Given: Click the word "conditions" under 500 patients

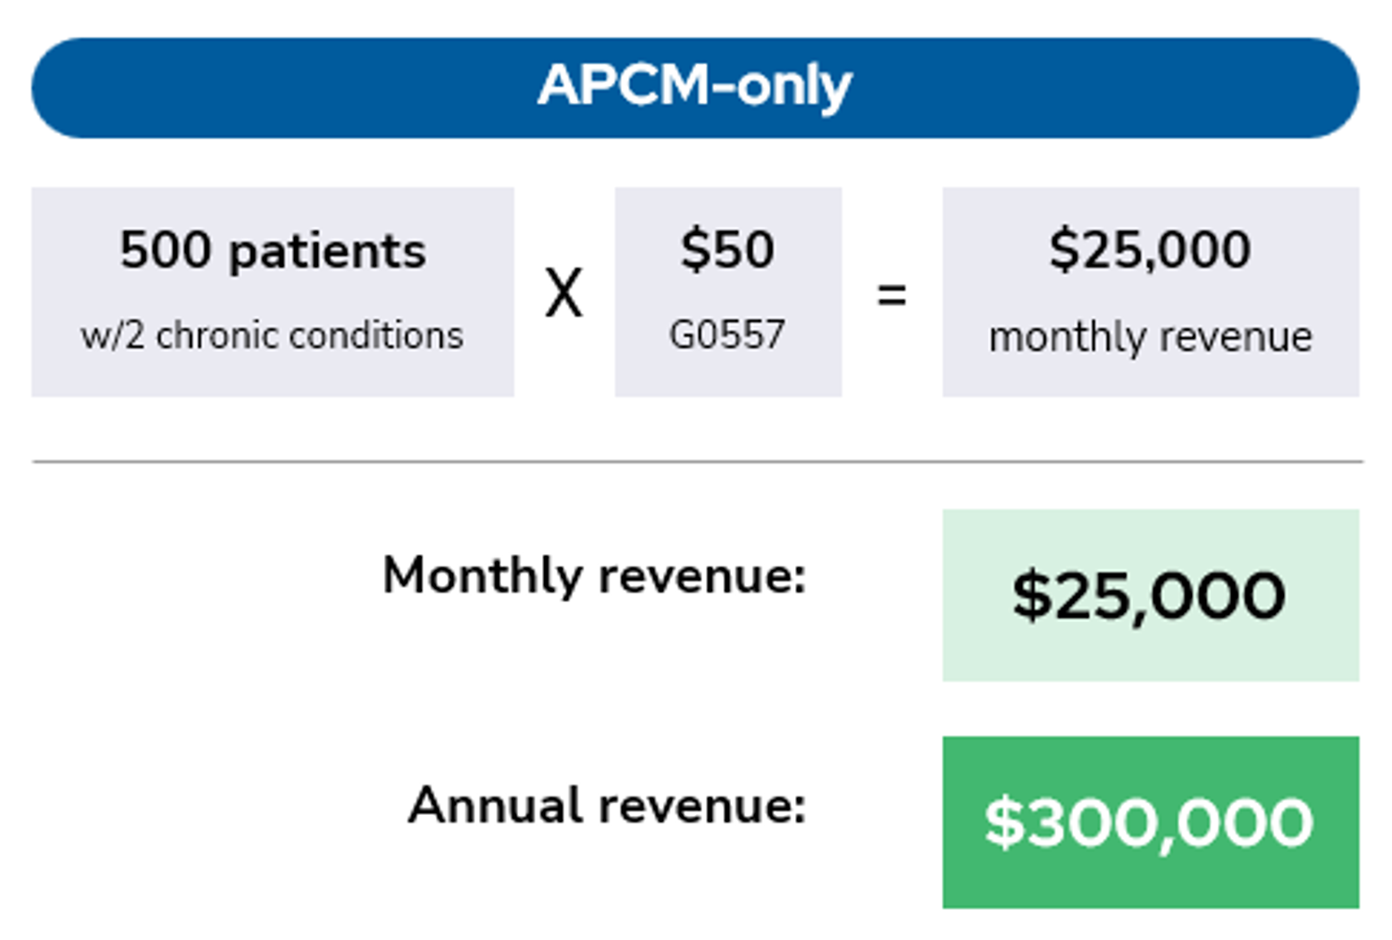Looking at the screenshot, I should (x=376, y=336).
